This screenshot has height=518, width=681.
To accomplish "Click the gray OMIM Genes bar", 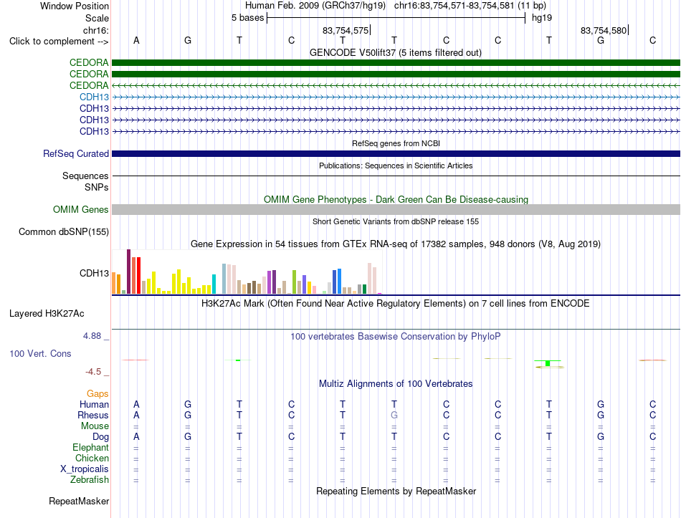I will (x=396, y=210).
